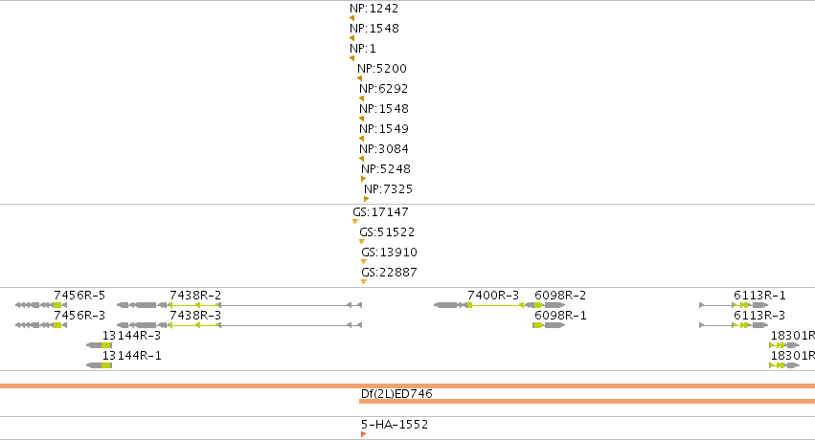
Task: Click the 6098R-1 gene model
Action: (x=549, y=325)
